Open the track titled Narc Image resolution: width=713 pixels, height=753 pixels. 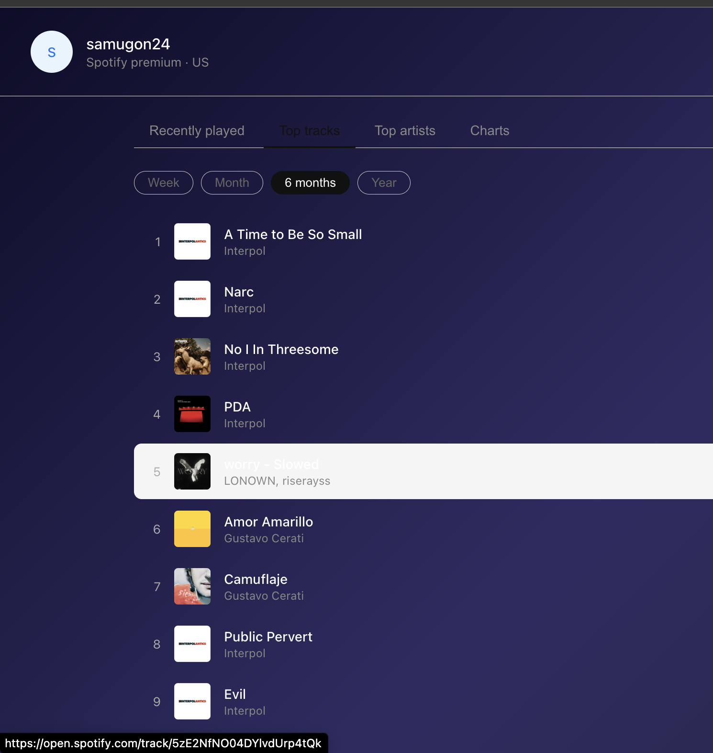[x=239, y=292]
